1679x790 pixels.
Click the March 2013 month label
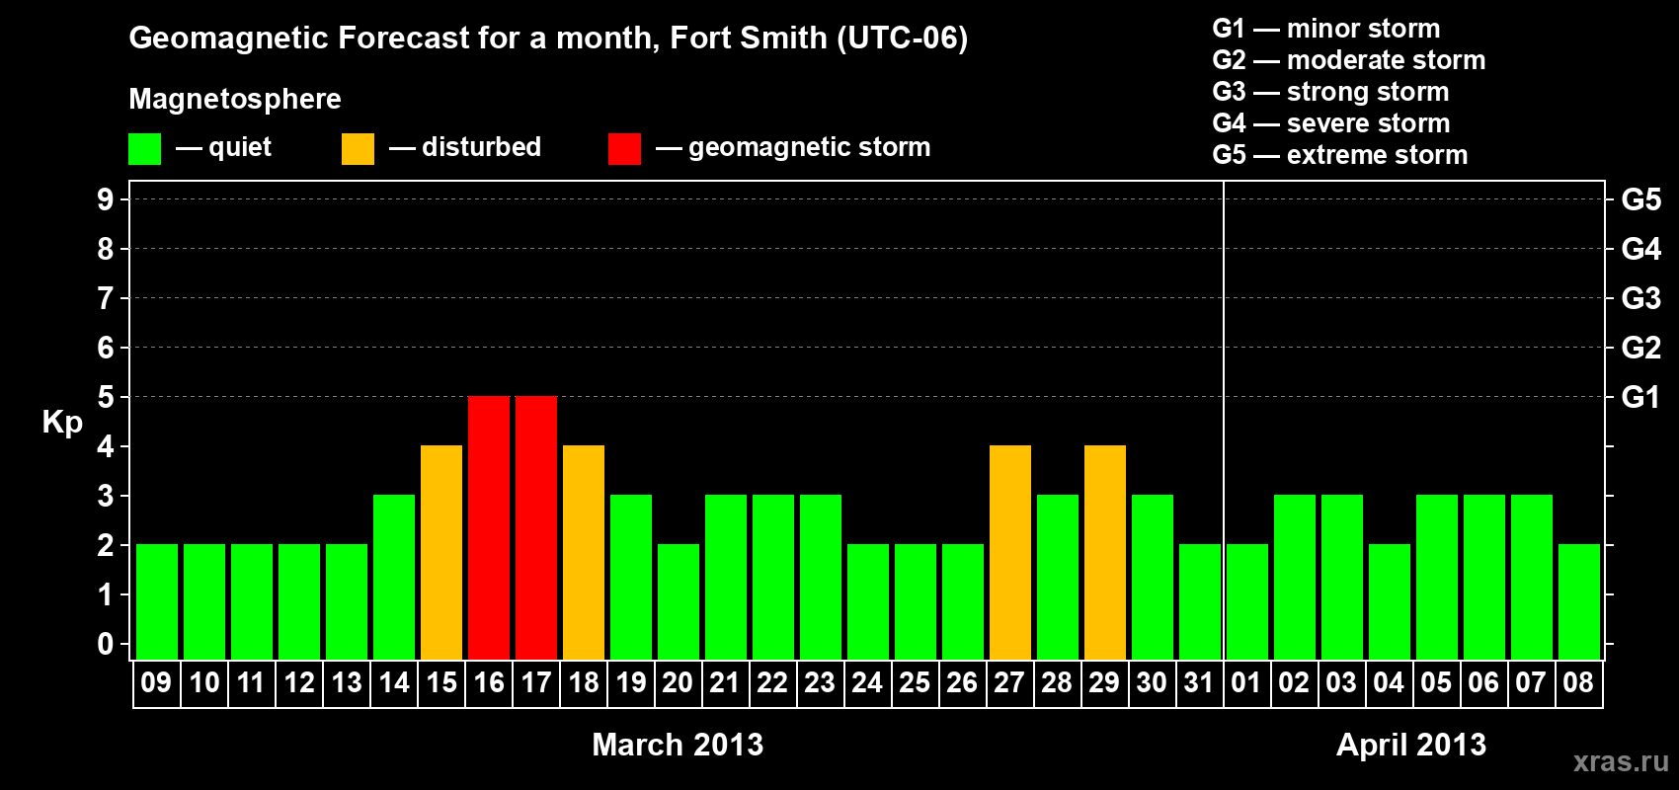(x=678, y=745)
